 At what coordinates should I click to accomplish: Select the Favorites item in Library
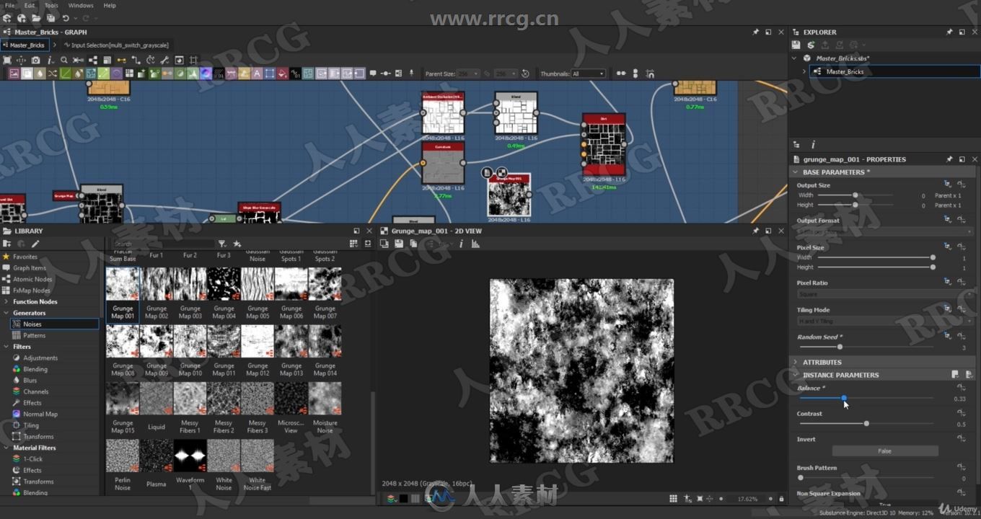tap(25, 257)
